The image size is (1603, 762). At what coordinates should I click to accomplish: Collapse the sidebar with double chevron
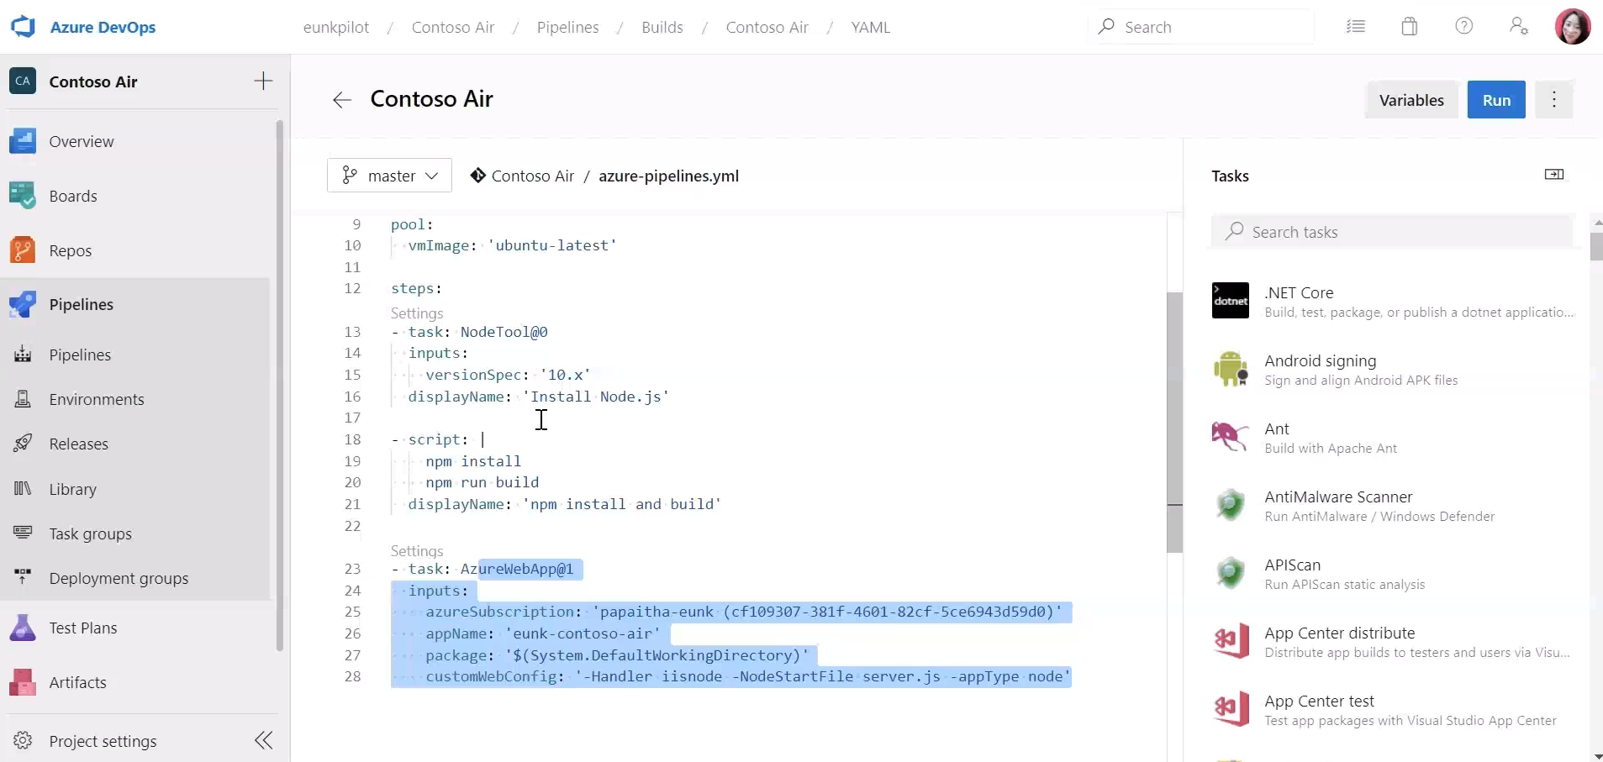tap(263, 740)
